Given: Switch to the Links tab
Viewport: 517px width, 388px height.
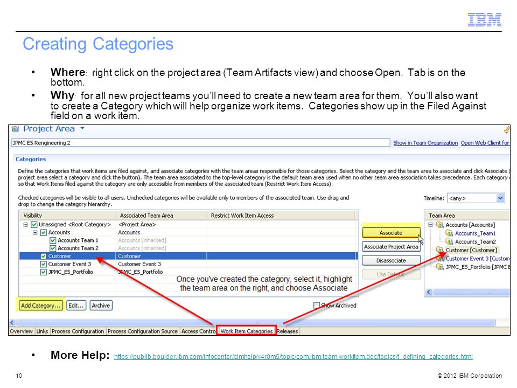Looking at the screenshot, I should coord(42,331).
